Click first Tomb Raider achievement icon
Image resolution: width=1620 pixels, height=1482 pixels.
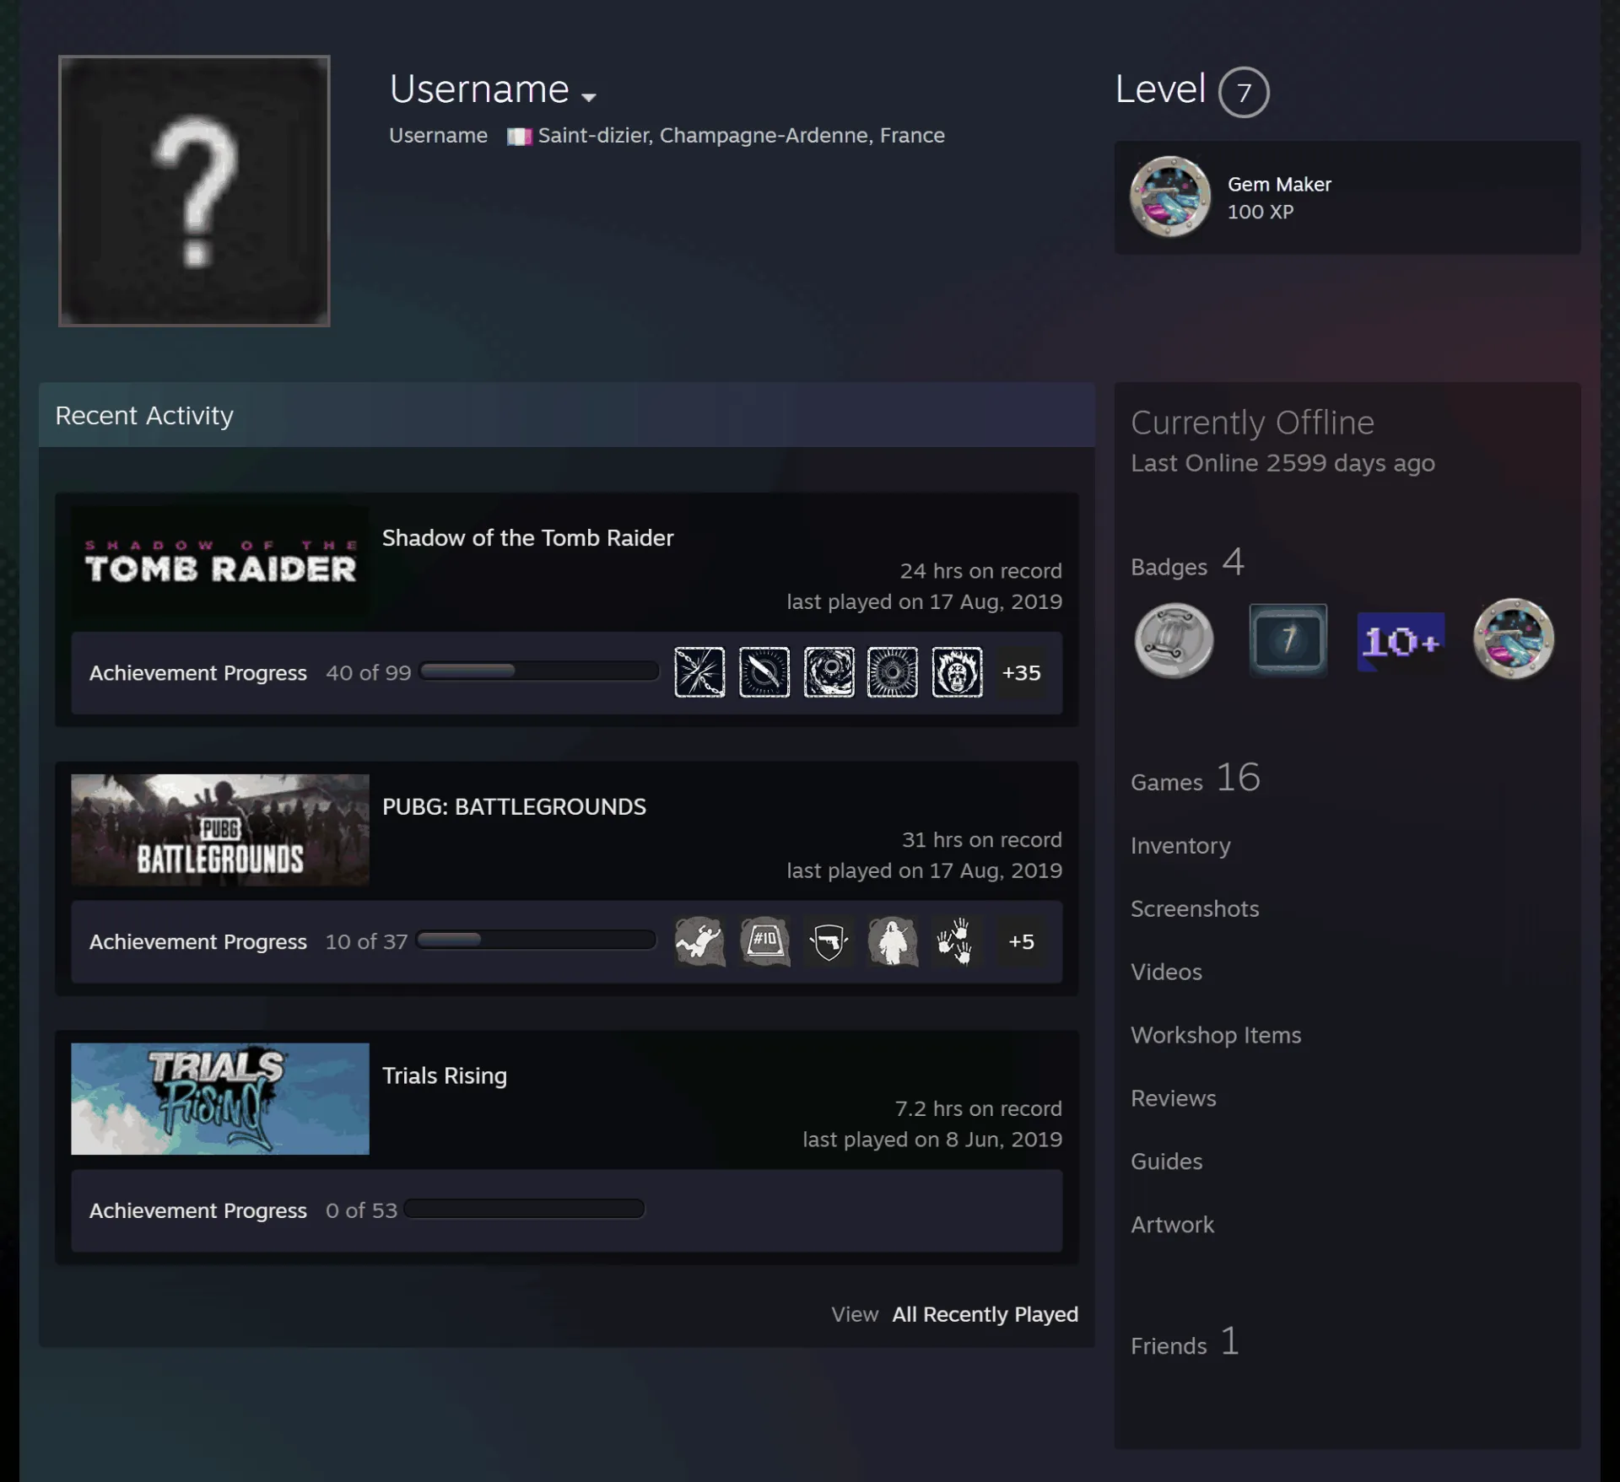tap(699, 672)
